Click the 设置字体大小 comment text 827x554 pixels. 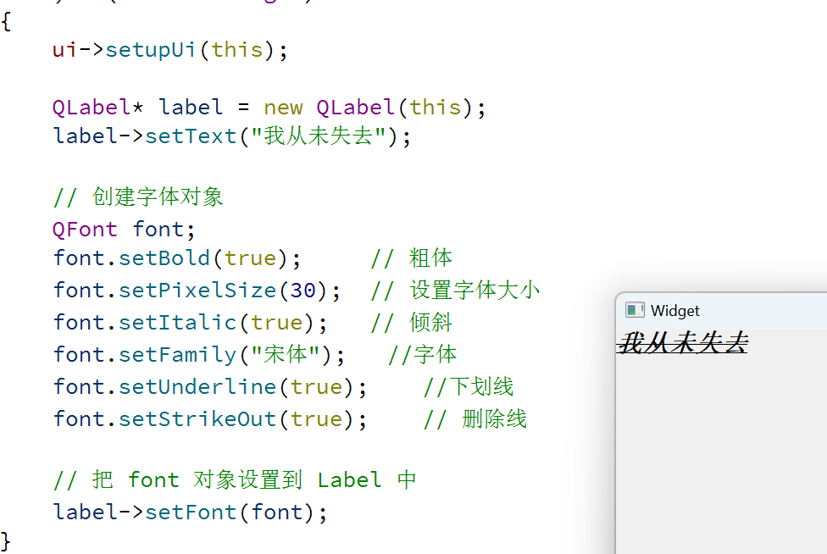click(475, 291)
